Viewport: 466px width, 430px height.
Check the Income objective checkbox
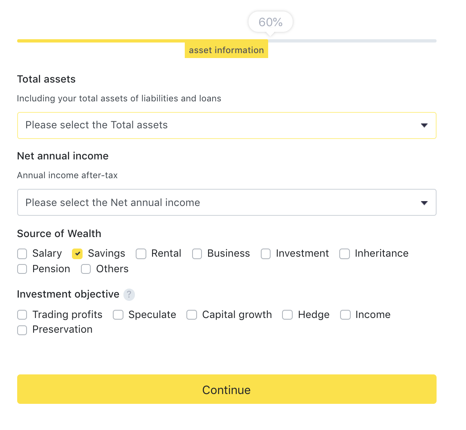pyautogui.click(x=345, y=315)
